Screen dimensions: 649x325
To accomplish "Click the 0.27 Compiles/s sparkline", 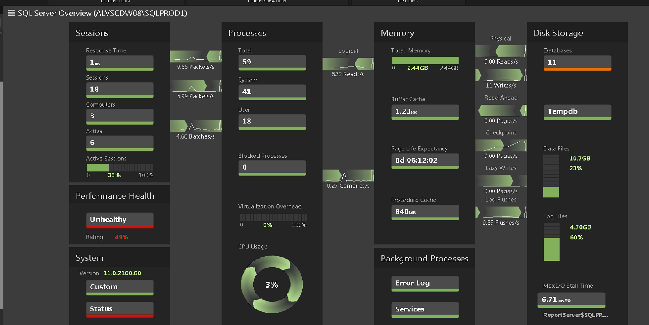I will pos(348,175).
